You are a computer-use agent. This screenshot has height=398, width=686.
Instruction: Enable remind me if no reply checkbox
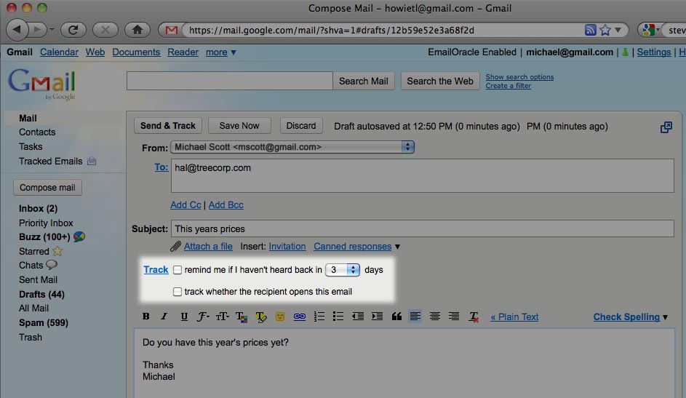click(178, 270)
